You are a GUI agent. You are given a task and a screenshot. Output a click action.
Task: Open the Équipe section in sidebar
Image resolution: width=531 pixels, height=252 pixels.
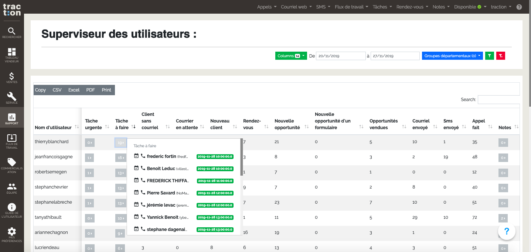click(x=12, y=188)
